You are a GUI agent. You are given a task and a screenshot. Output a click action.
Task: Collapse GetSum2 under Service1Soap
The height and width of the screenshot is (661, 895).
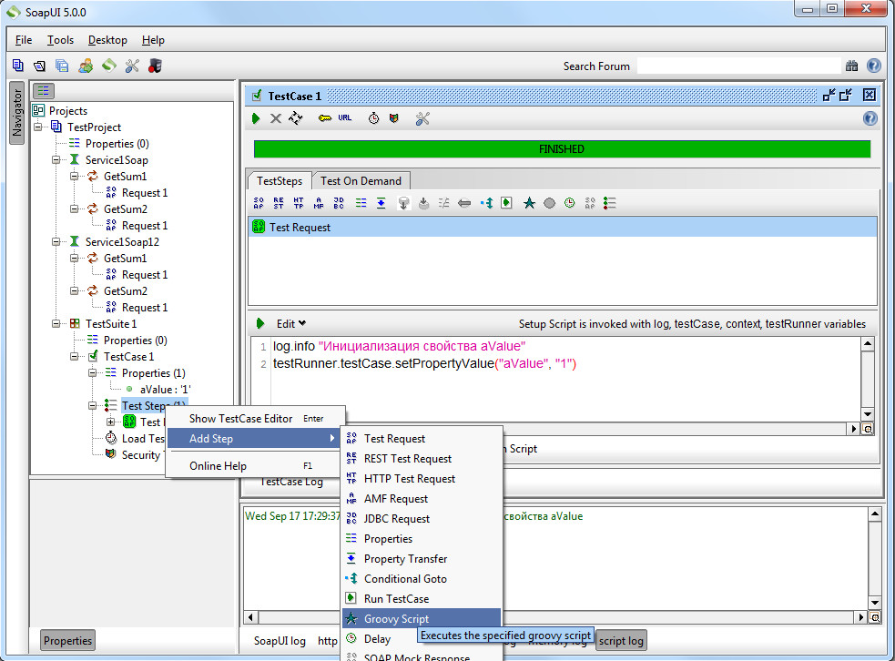[74, 208]
